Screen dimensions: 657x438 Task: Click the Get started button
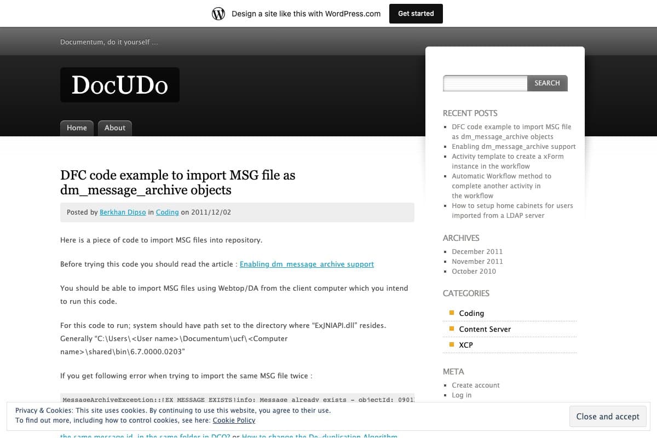coord(416,13)
